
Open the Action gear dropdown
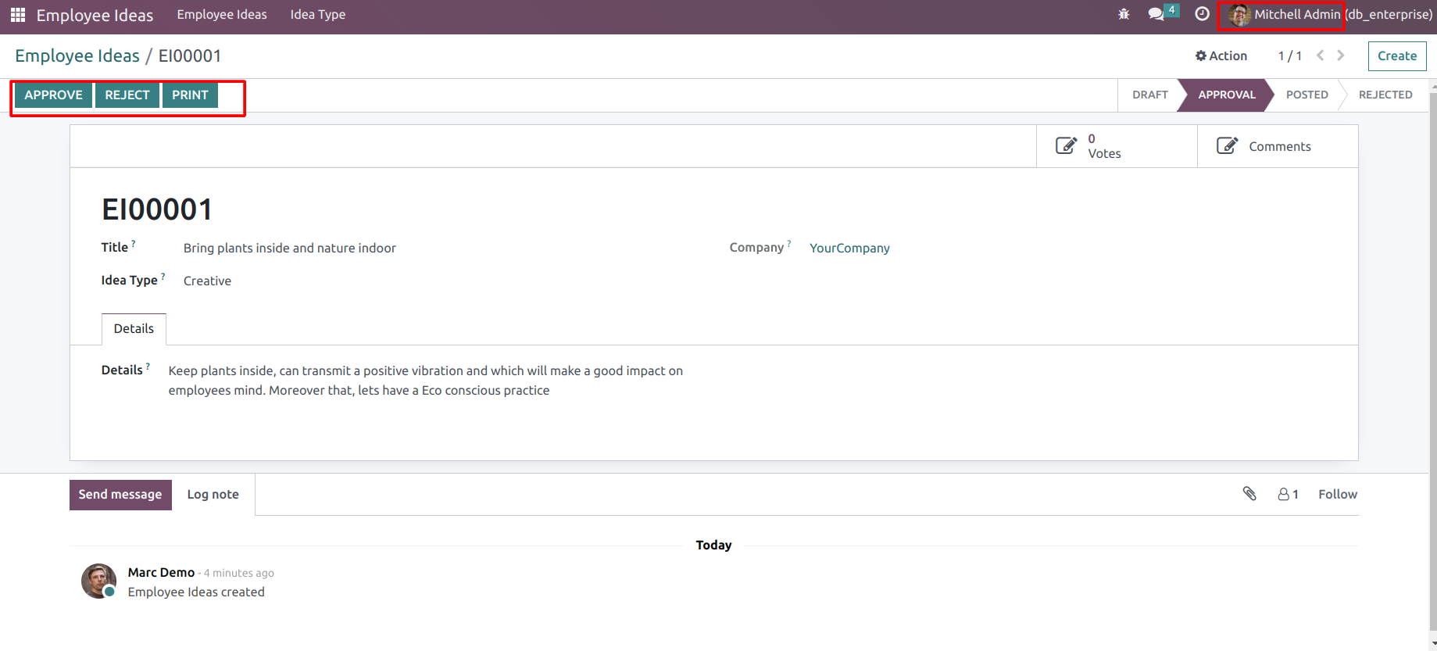pyautogui.click(x=1221, y=55)
